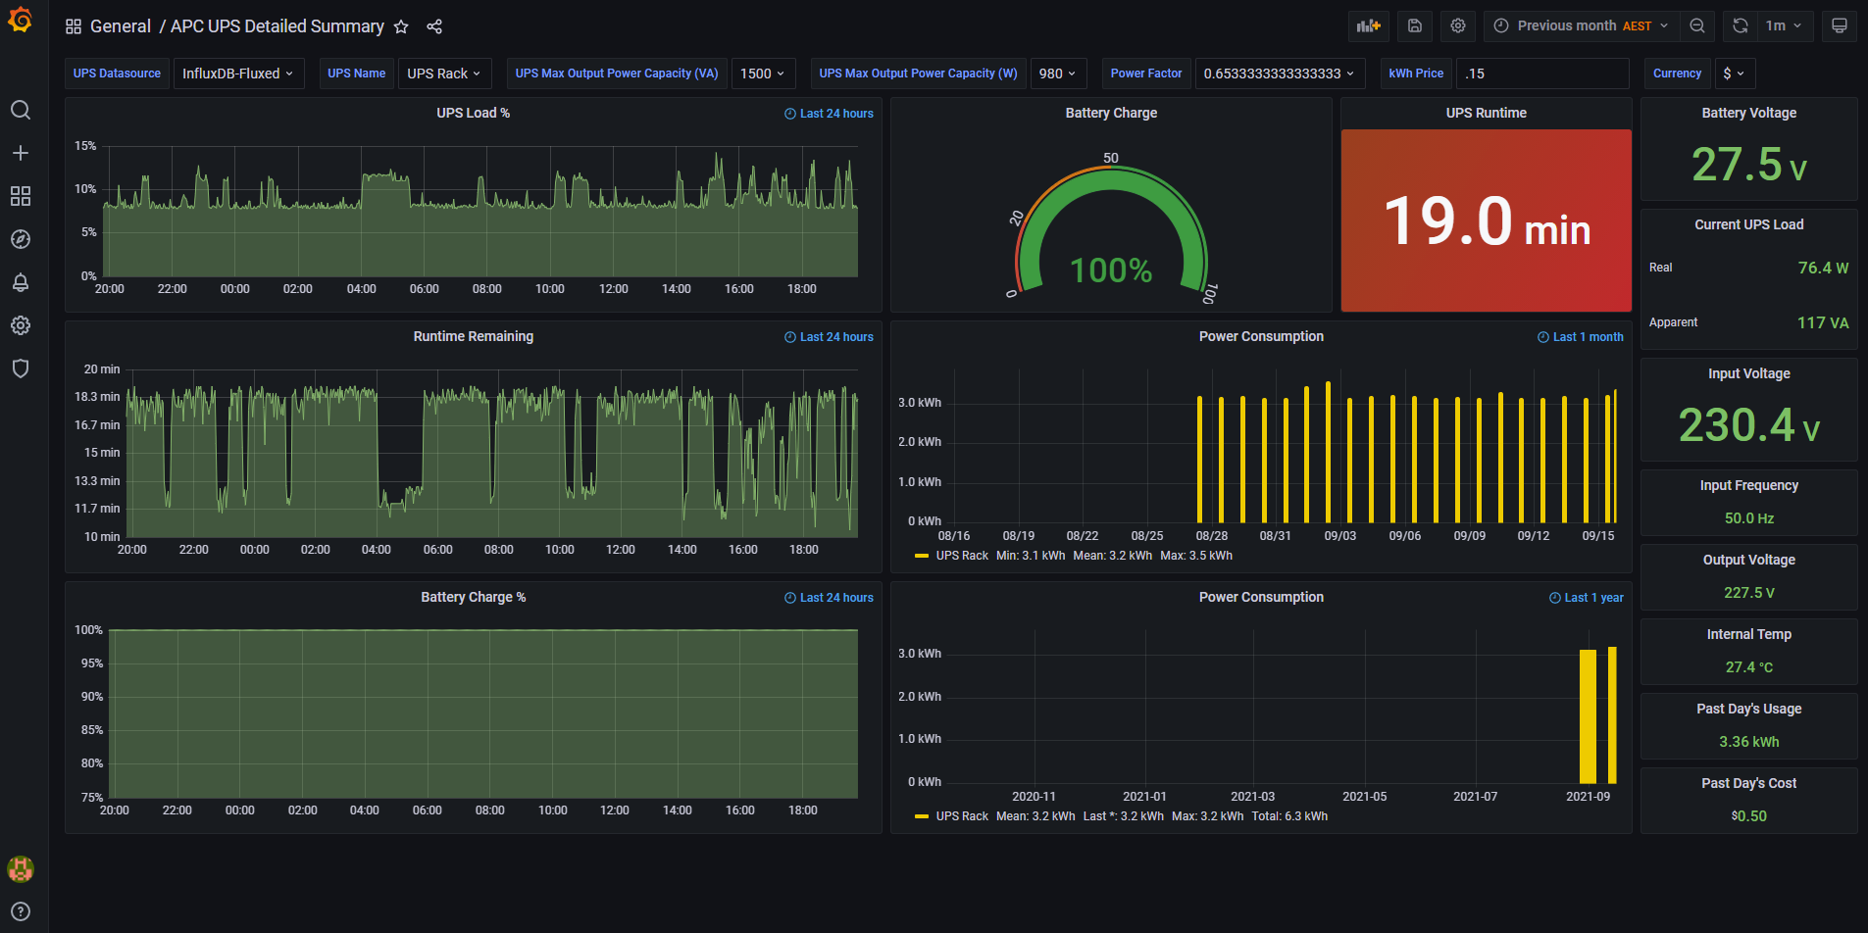Open the Alerting bell icon
1868x933 pixels.
point(20,282)
